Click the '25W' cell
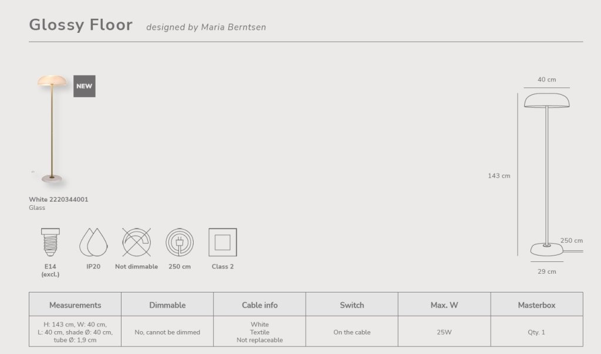This screenshot has width=601, height=354. [444, 332]
